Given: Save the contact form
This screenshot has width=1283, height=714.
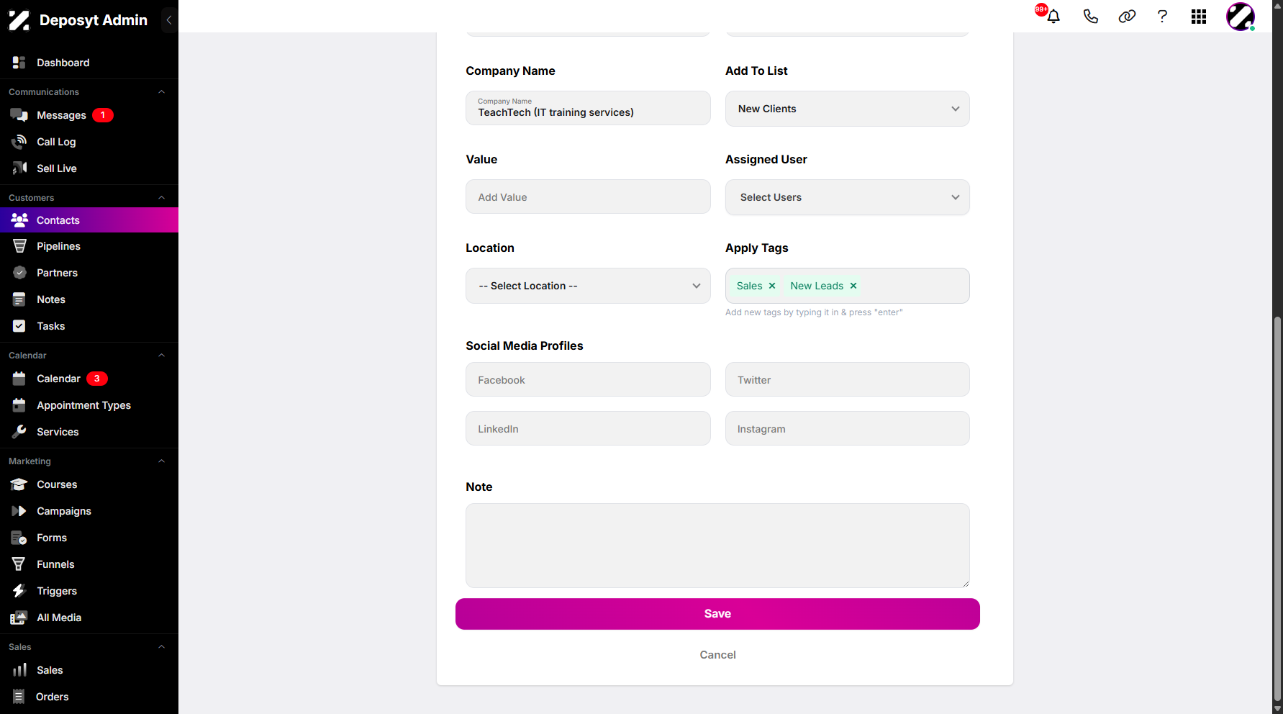Looking at the screenshot, I should (x=717, y=614).
